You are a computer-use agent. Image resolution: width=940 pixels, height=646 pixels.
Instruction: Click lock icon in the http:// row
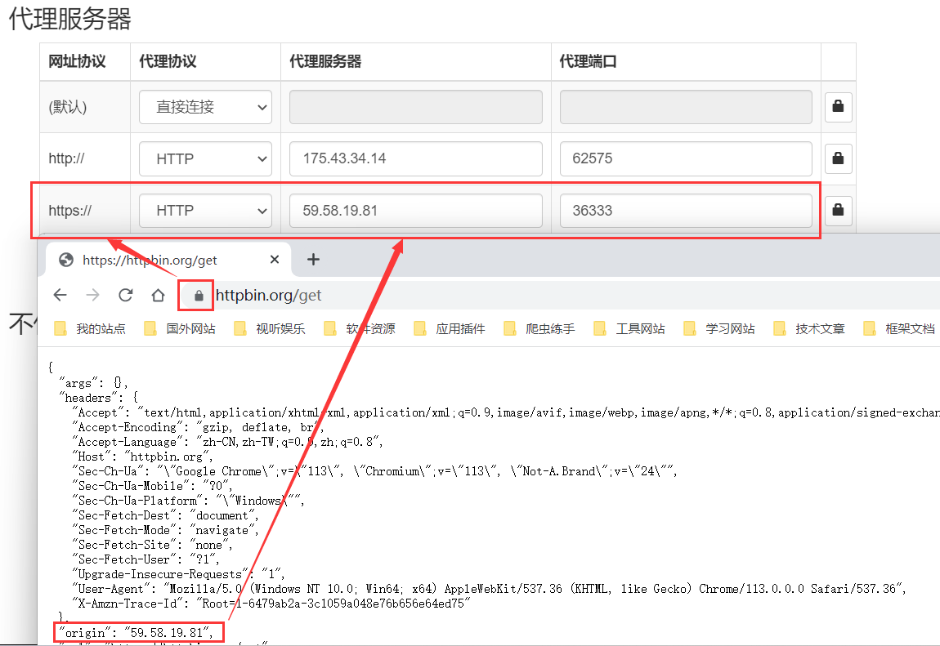[839, 158]
